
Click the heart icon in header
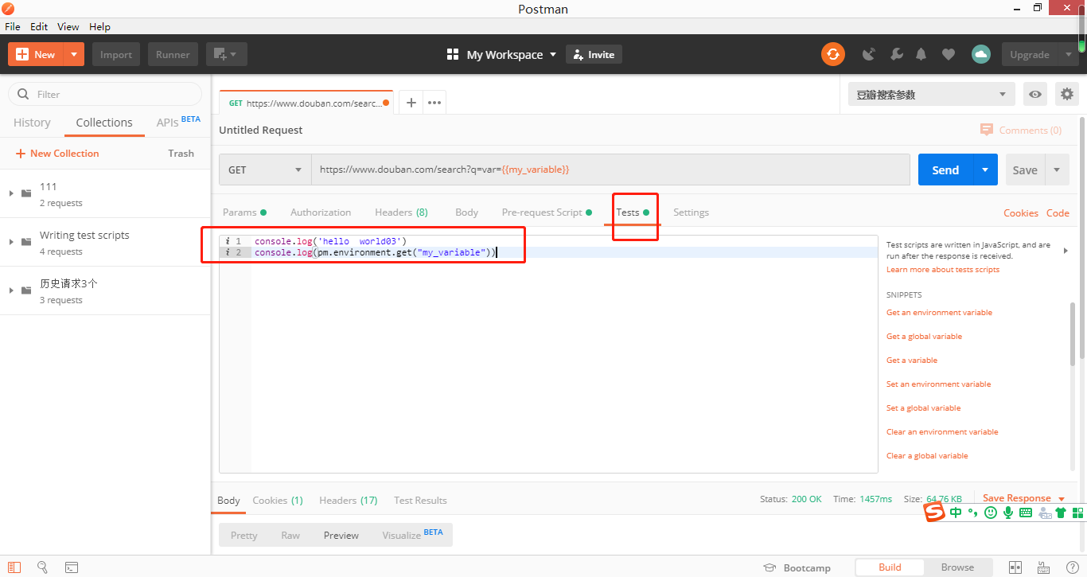point(948,54)
